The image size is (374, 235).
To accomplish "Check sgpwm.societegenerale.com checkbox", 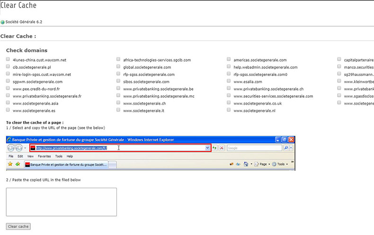I will [x=8, y=81].
